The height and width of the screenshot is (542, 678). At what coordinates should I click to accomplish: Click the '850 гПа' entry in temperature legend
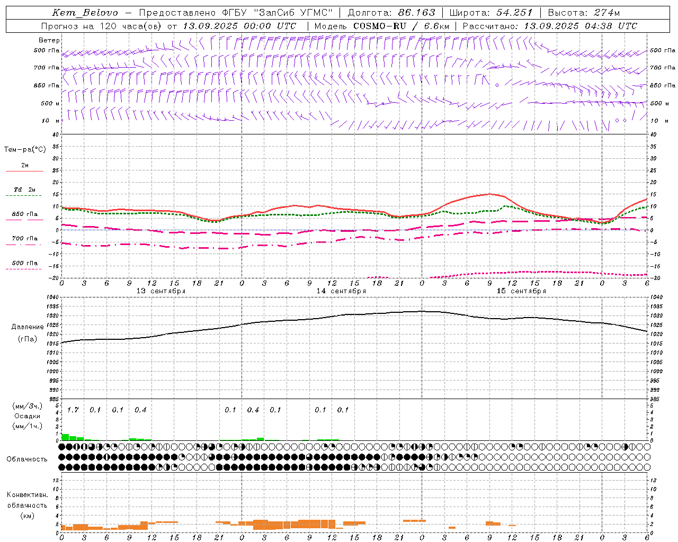tap(25, 214)
